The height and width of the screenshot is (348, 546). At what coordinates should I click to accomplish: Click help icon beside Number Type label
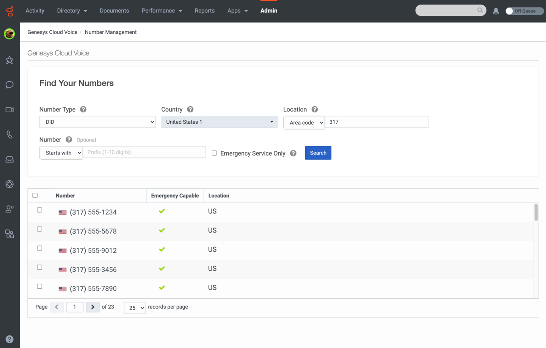tap(83, 109)
